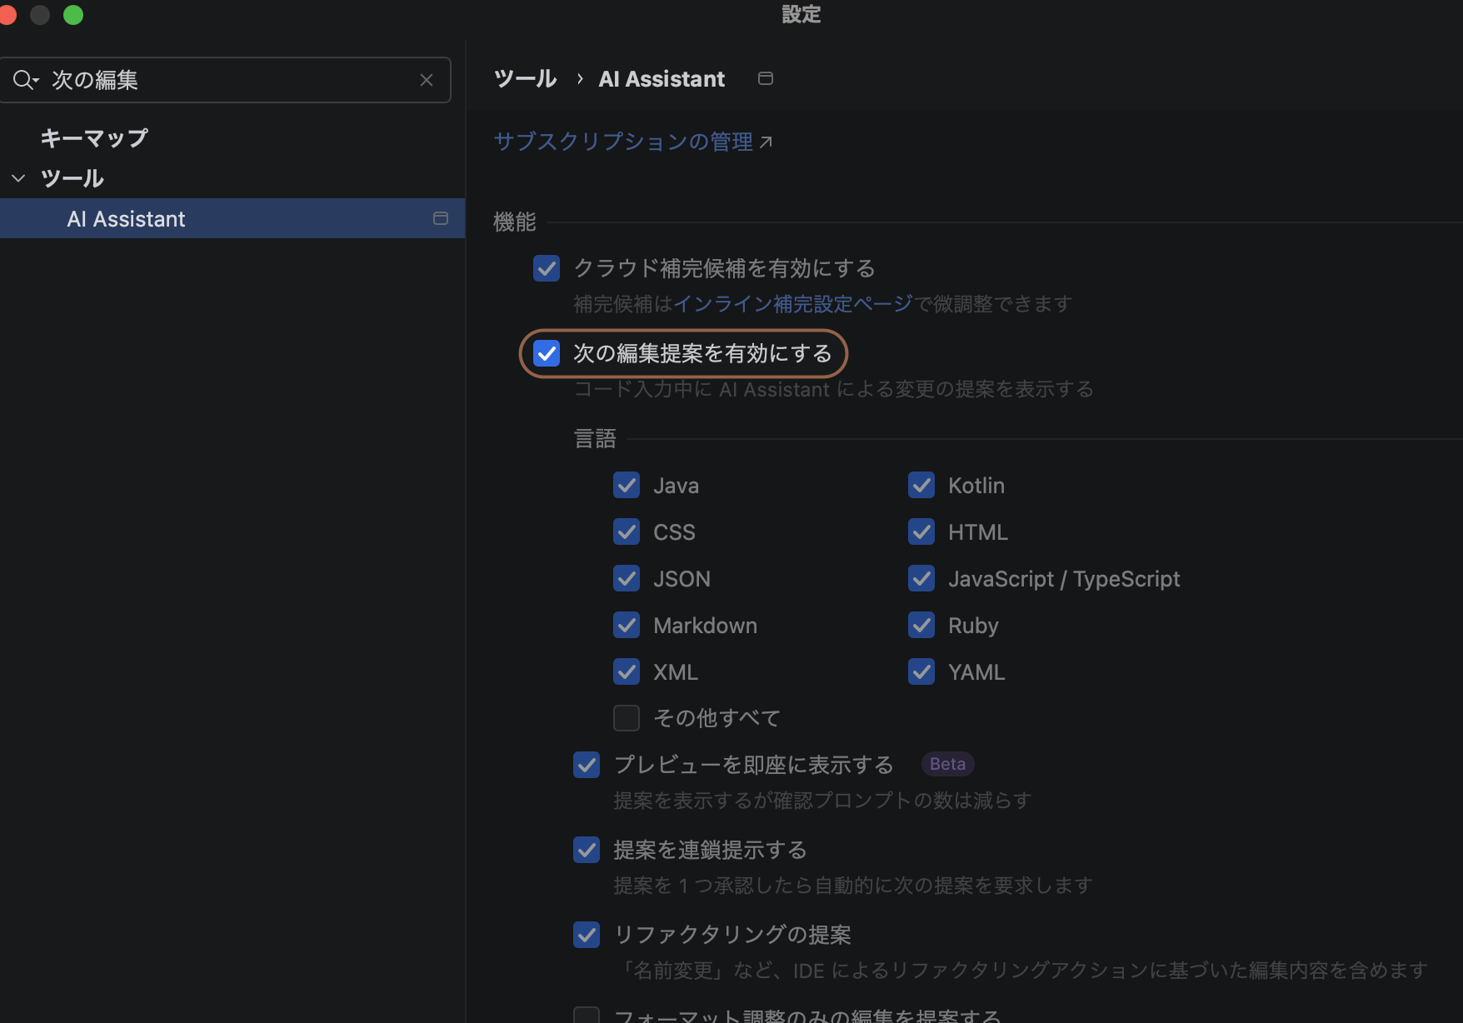The width and height of the screenshot is (1463, 1023).
Task: Collapse the ツール tree section
Action: 18,178
